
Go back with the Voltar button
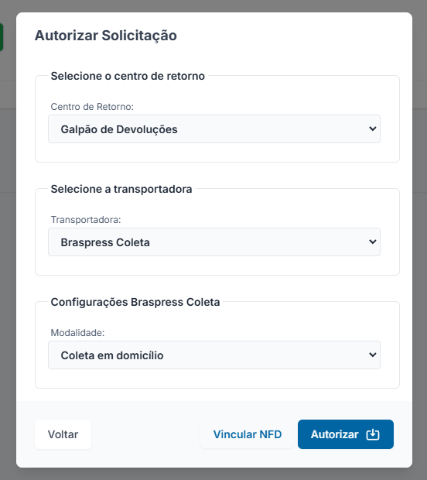63,434
